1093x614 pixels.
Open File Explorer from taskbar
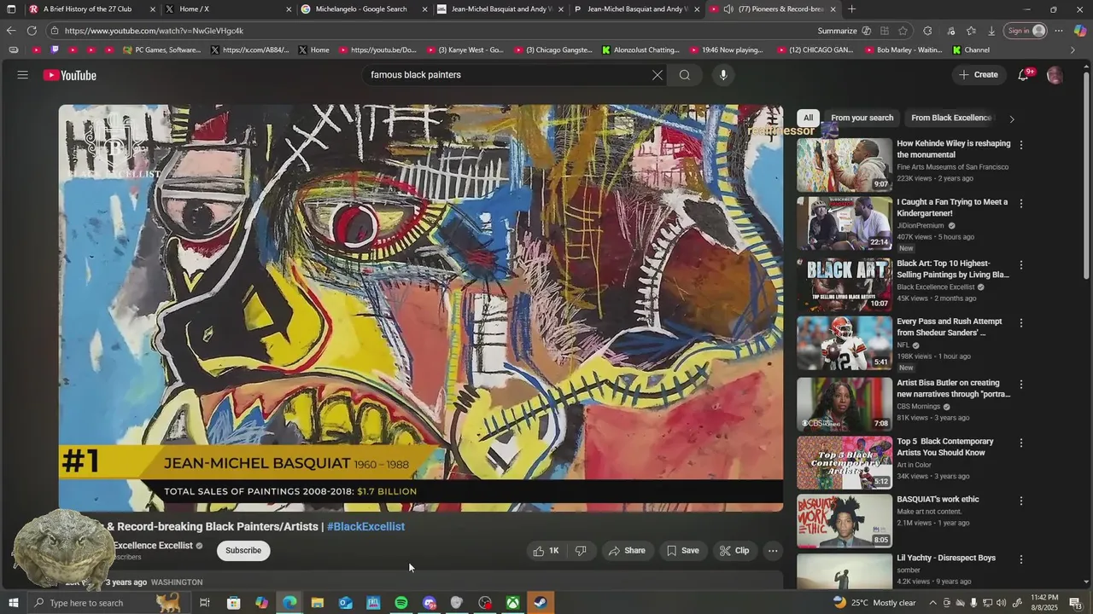click(318, 603)
